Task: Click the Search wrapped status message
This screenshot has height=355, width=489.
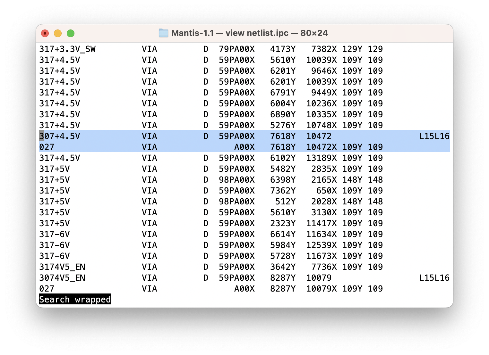Action: [x=74, y=299]
